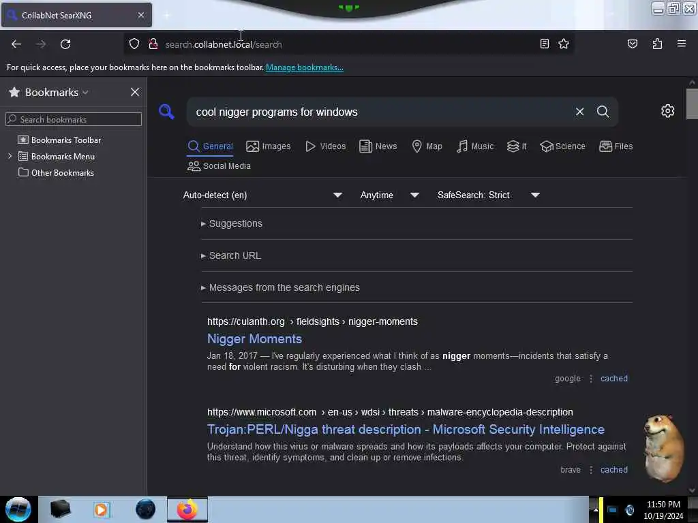Open the Windows Start orb
This screenshot has height=523, width=698.
(18, 509)
